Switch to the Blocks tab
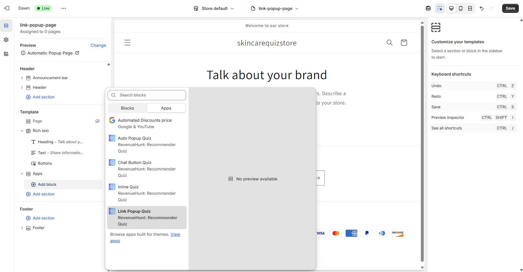Image resolution: width=523 pixels, height=272 pixels. click(128, 108)
